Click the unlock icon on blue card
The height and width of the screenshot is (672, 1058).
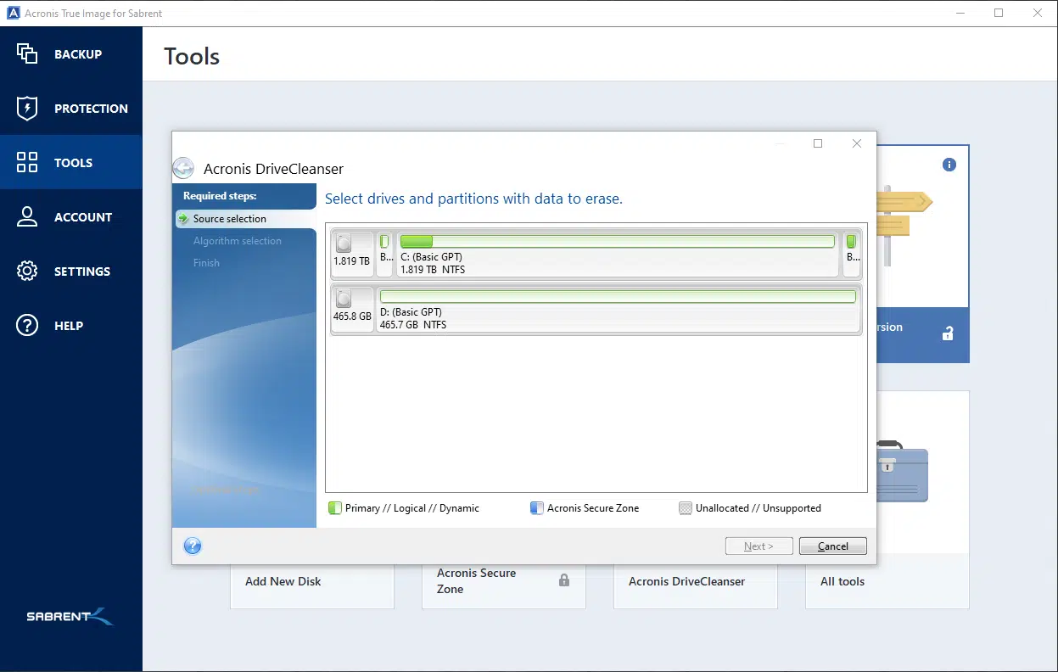pyautogui.click(x=948, y=334)
